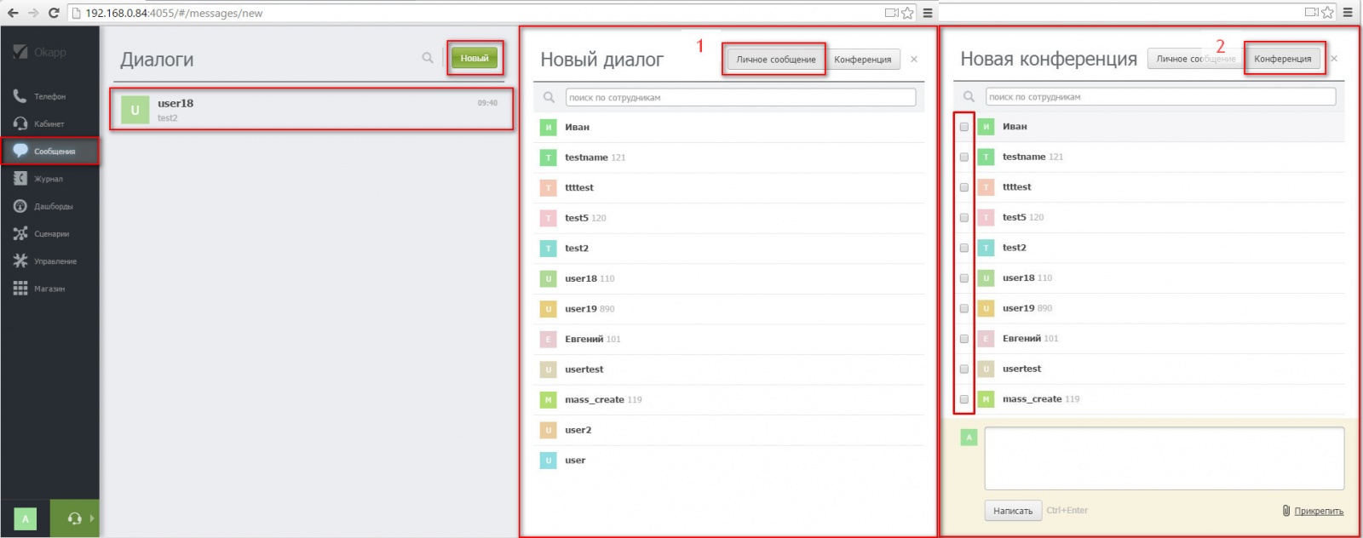Viewport: 1363px width, 538px height.
Task: Select the mass_create checkbox in conference list
Action: pos(964,399)
